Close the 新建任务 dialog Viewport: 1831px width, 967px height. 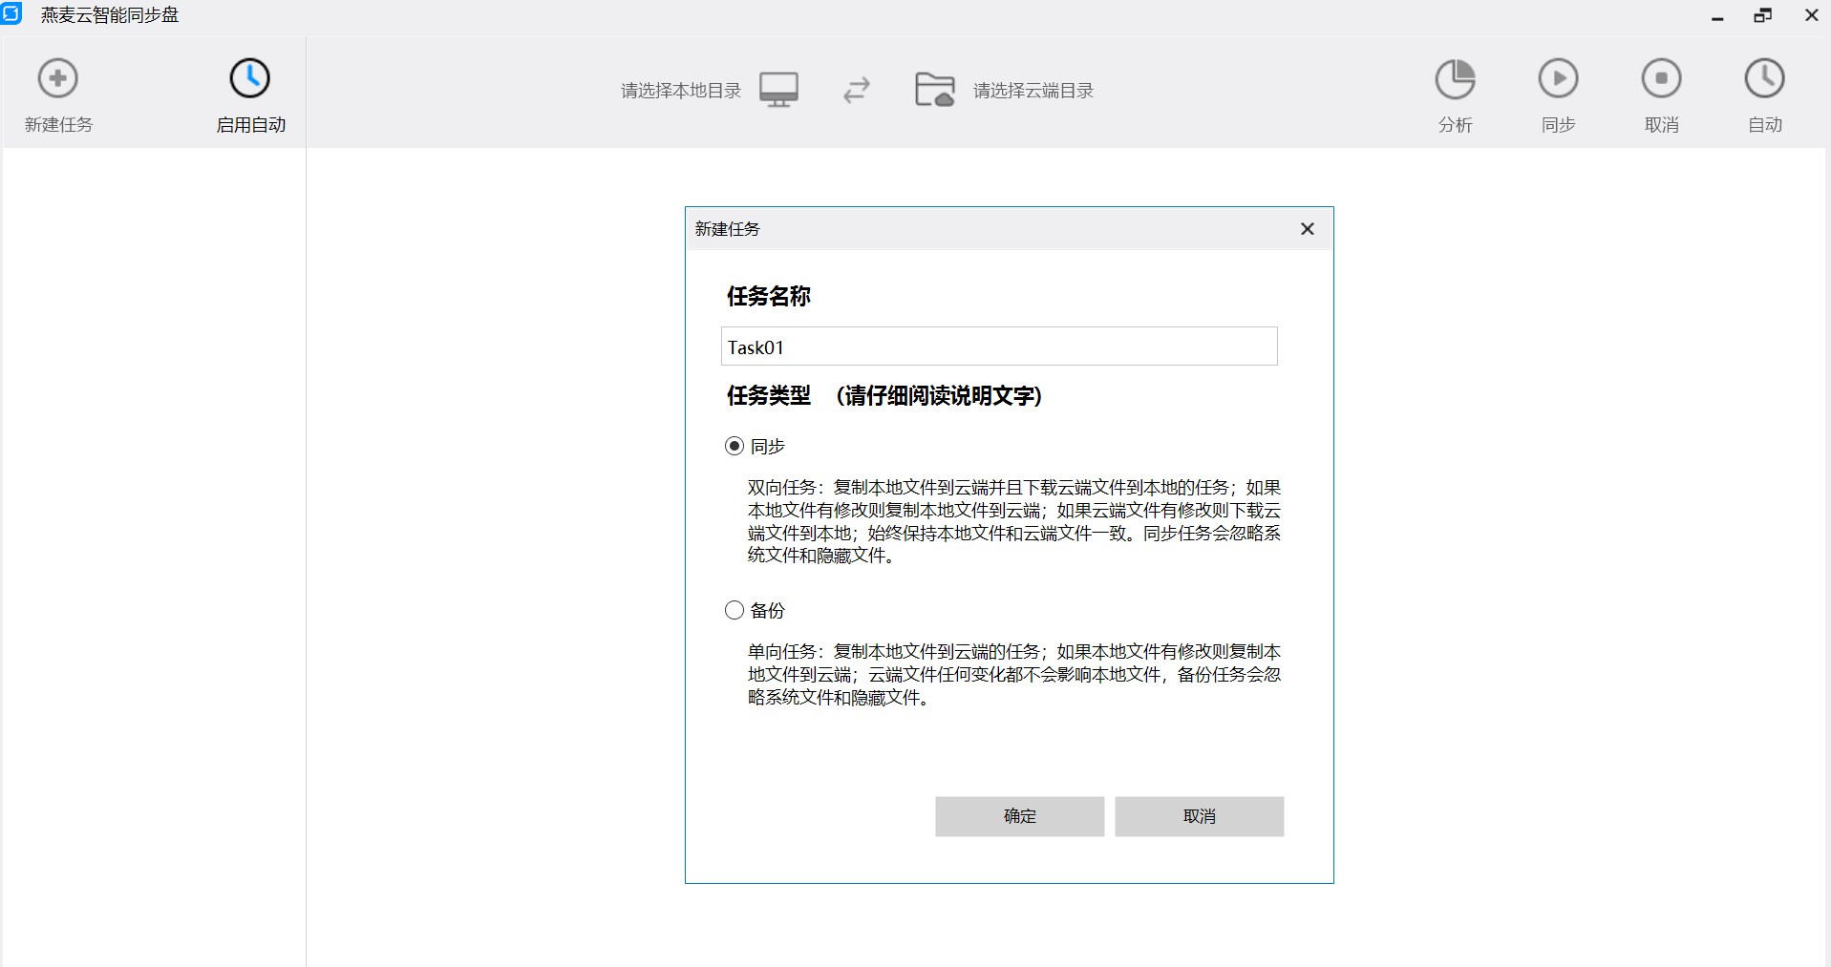1307,229
